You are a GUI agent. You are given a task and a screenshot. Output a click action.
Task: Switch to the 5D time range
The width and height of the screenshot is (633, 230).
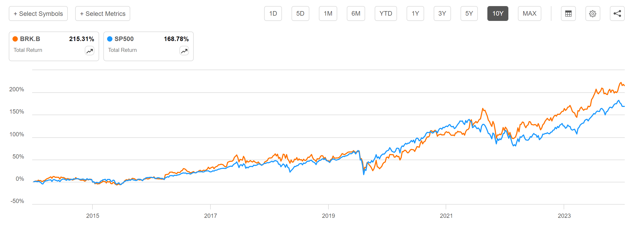pos(300,13)
